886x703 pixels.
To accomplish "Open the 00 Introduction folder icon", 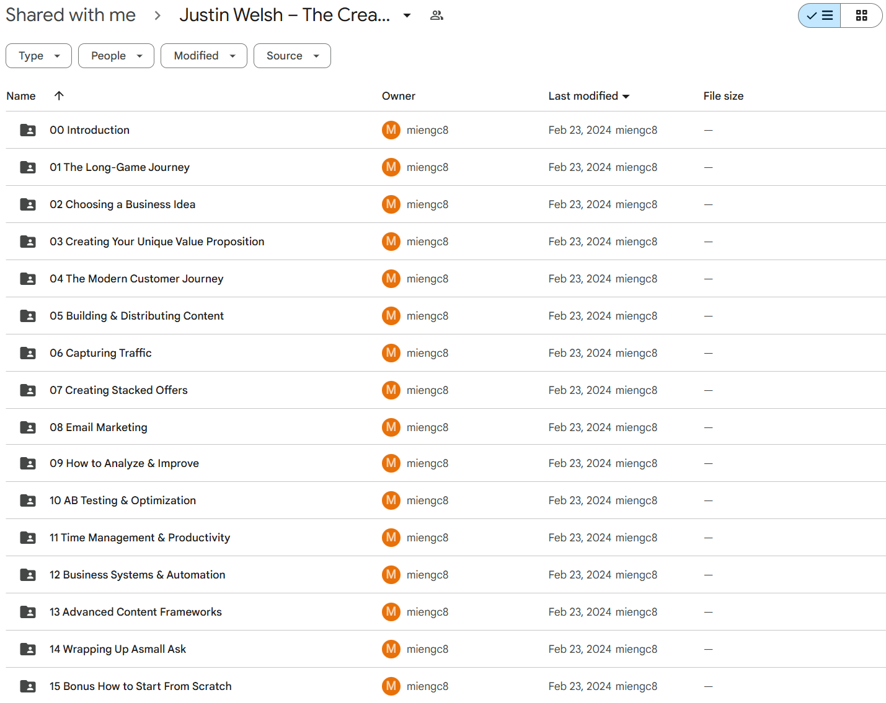I will [28, 130].
